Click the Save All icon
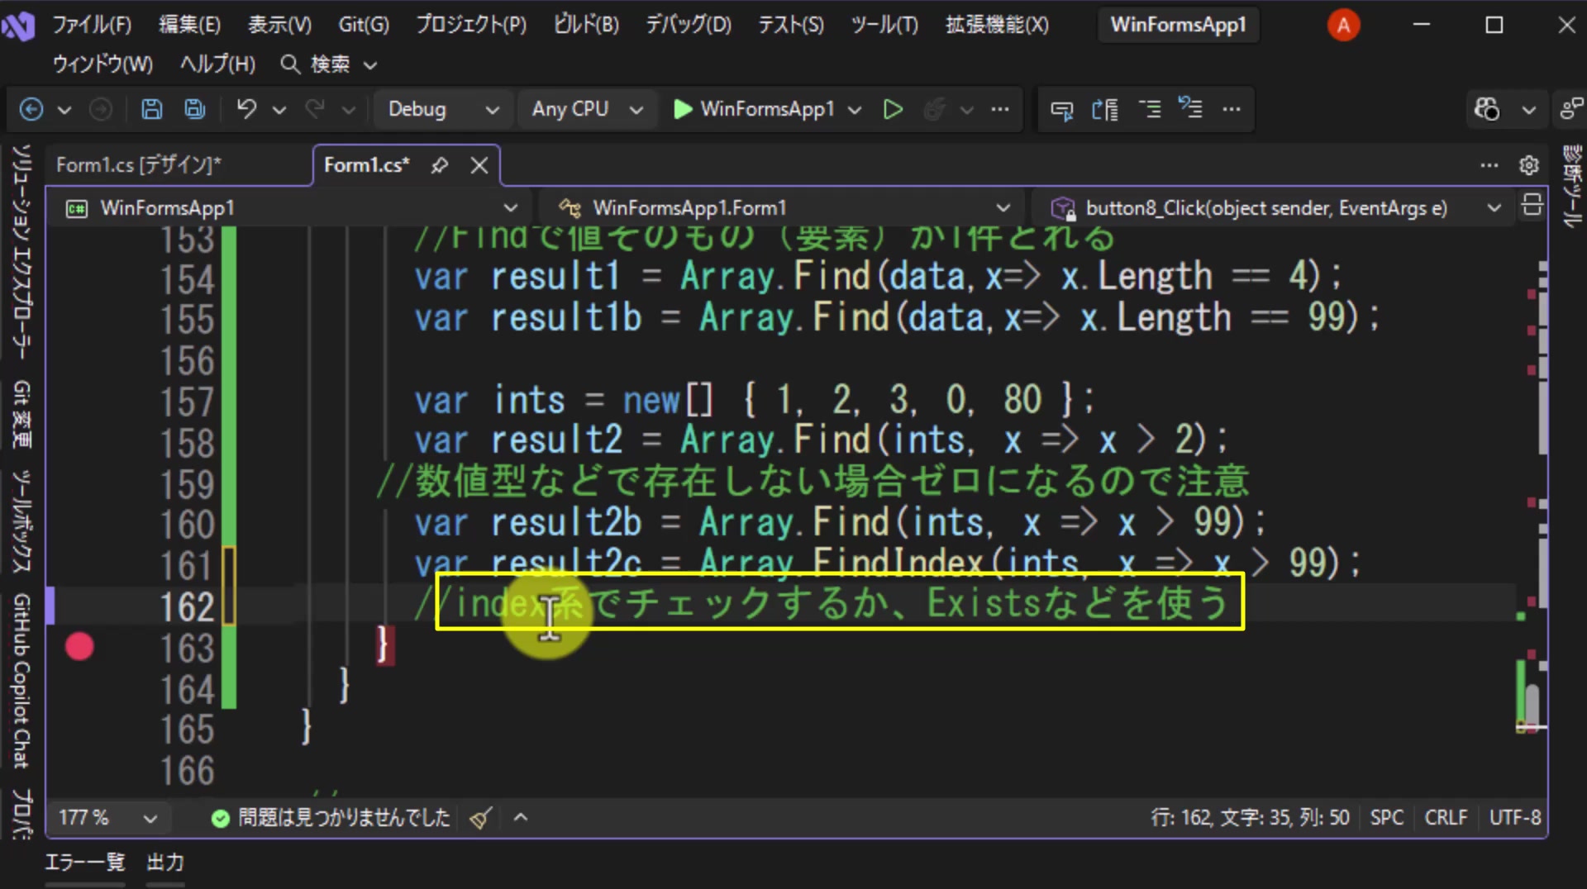This screenshot has width=1587, height=889. [x=195, y=109]
